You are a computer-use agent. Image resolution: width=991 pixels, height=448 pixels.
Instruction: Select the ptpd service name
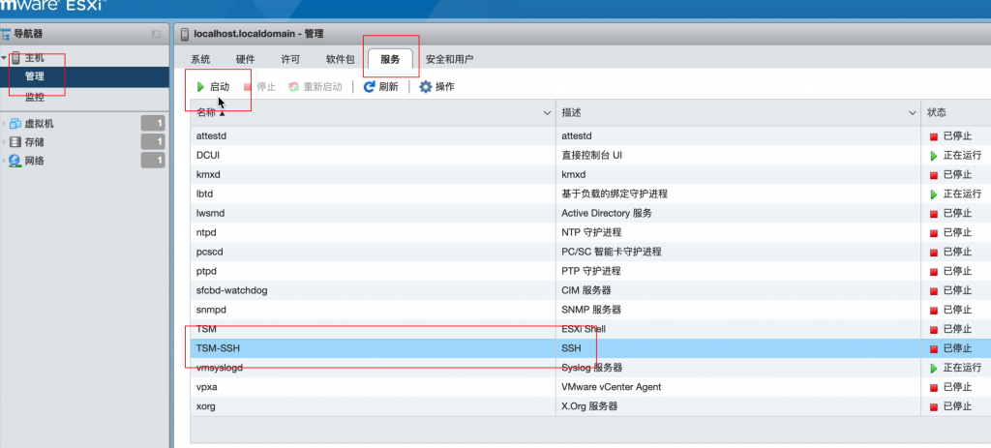click(206, 271)
